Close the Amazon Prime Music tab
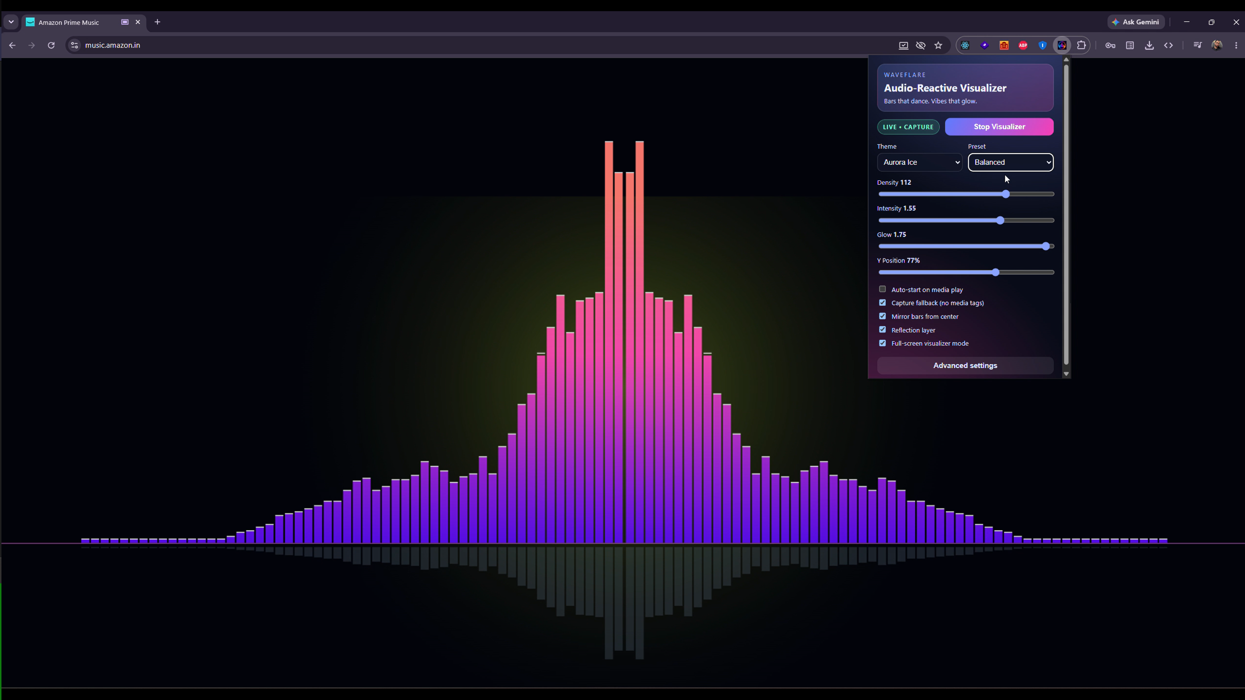Image resolution: width=1245 pixels, height=700 pixels. pyautogui.click(x=138, y=22)
